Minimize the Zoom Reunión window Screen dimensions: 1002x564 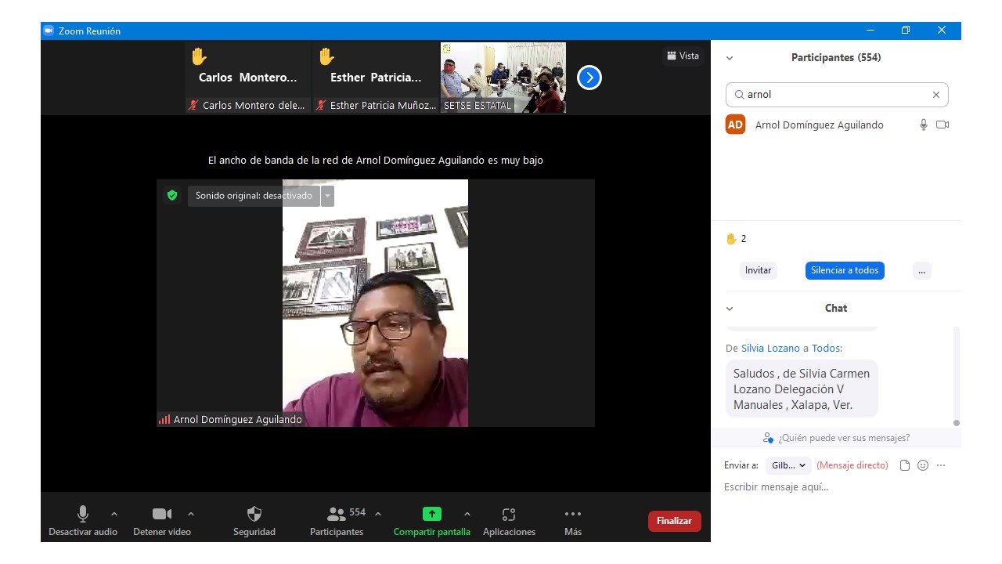coord(870,31)
